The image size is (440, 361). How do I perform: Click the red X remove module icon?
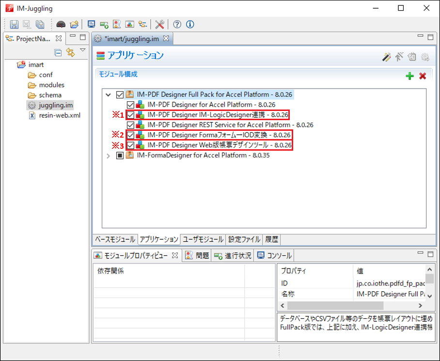click(423, 76)
